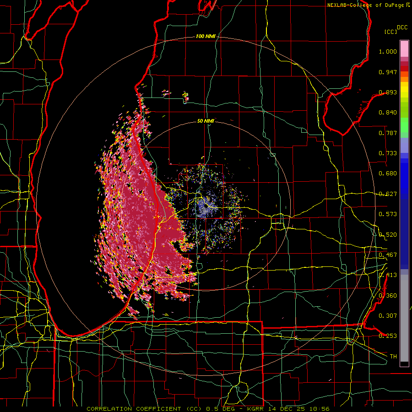
Task: Select the 0.733 scale value
Action: coord(388,153)
